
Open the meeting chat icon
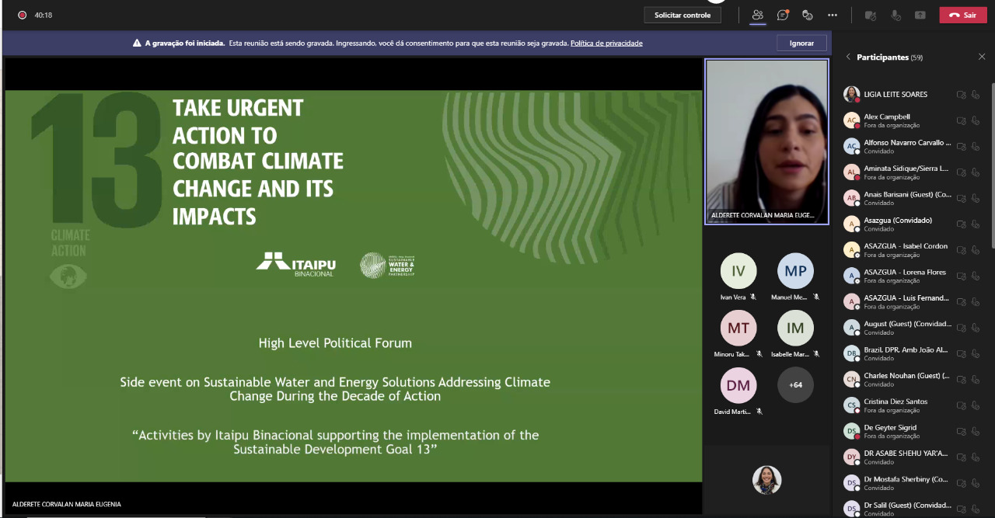(x=783, y=15)
